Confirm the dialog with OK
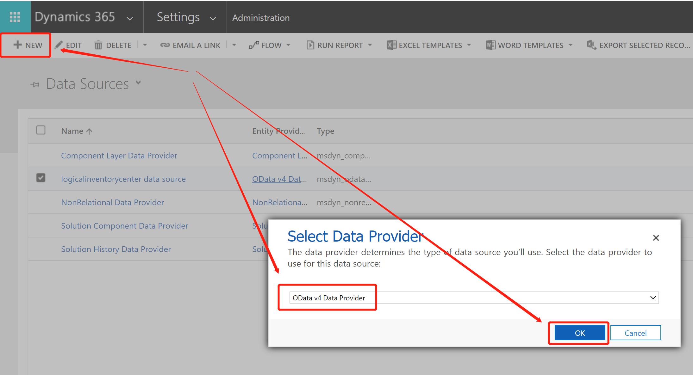Viewport: 693px width, 375px height. click(580, 333)
